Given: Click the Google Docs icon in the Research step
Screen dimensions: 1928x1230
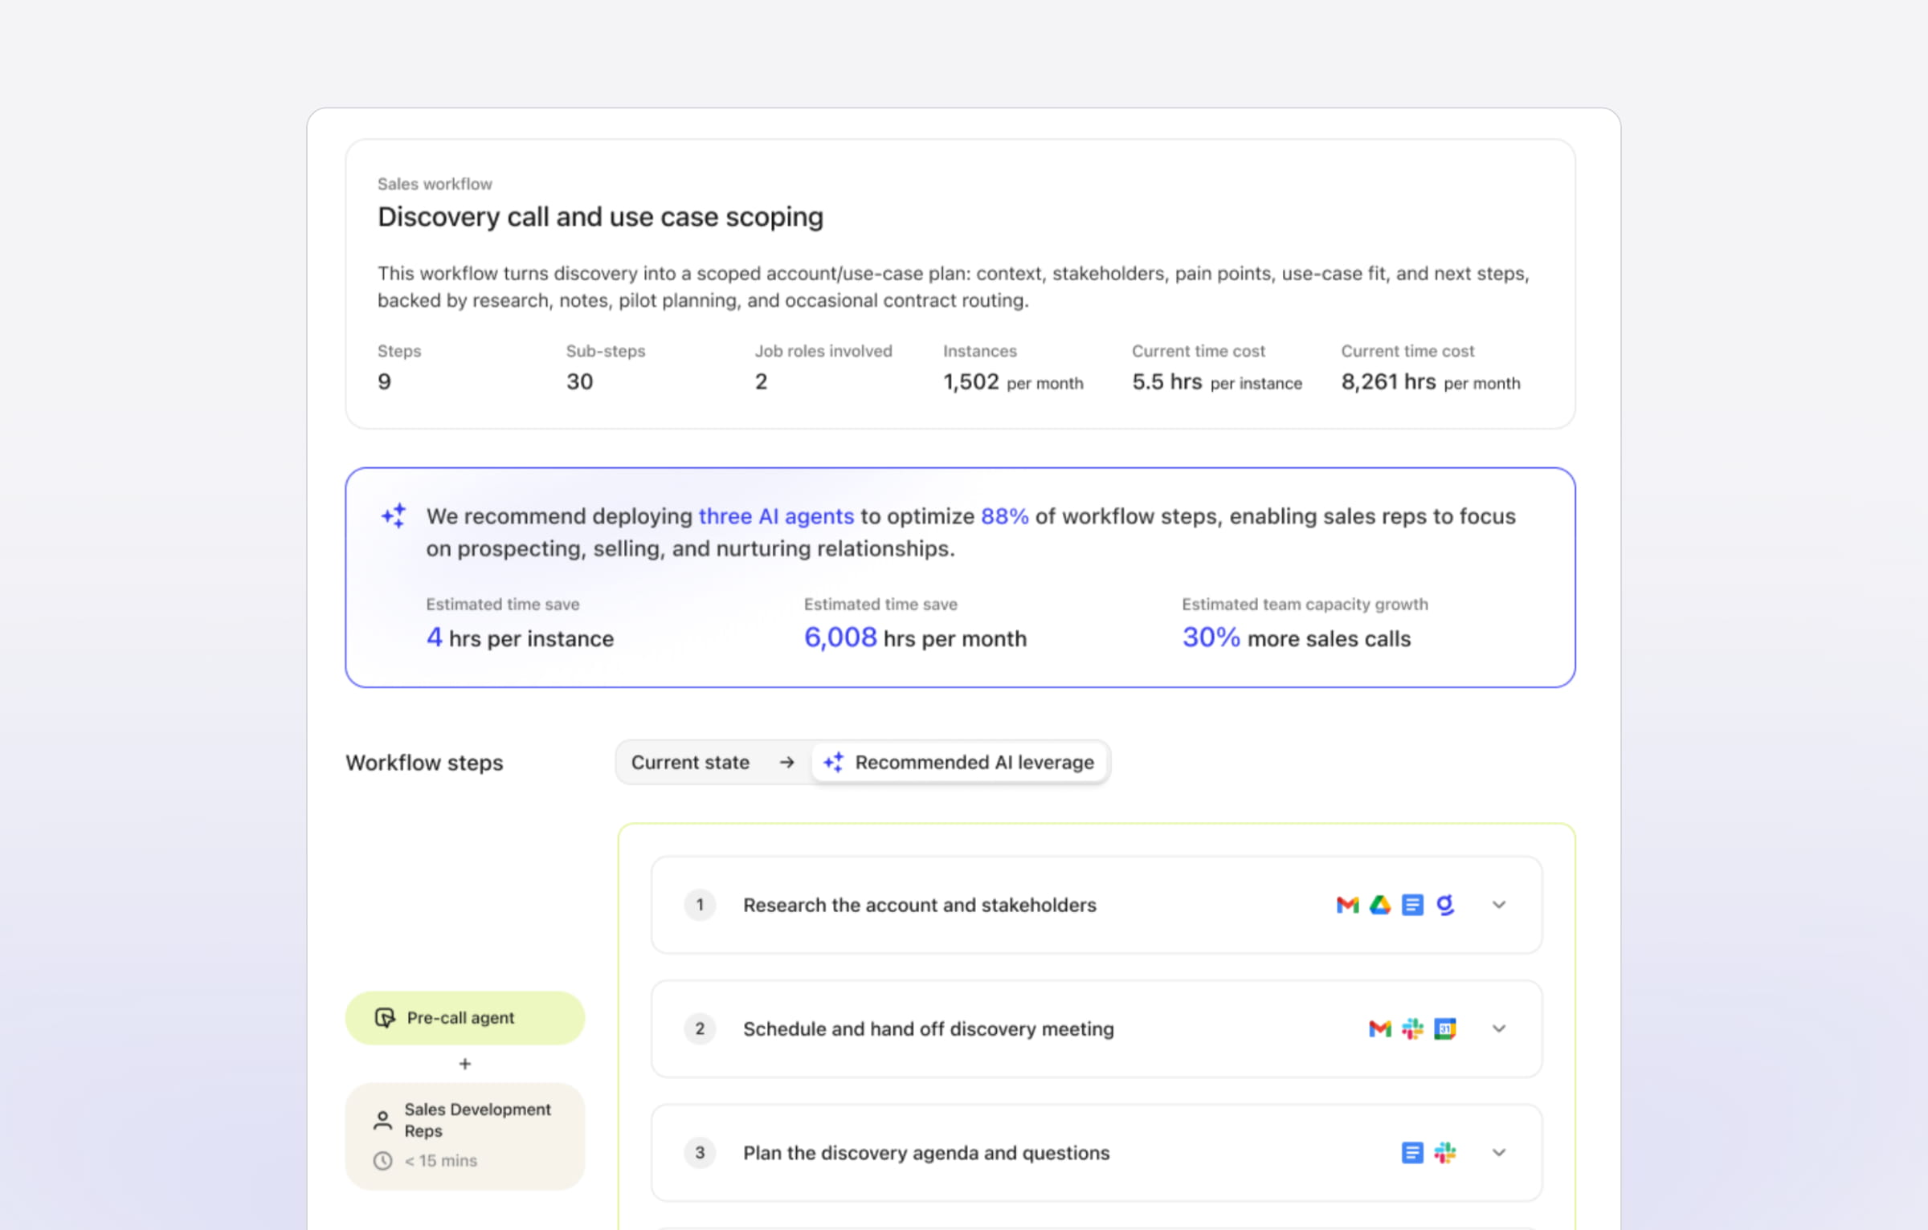Looking at the screenshot, I should pos(1412,905).
